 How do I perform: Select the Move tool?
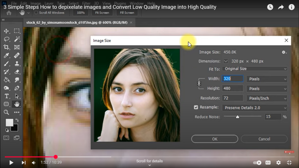pos(6,31)
